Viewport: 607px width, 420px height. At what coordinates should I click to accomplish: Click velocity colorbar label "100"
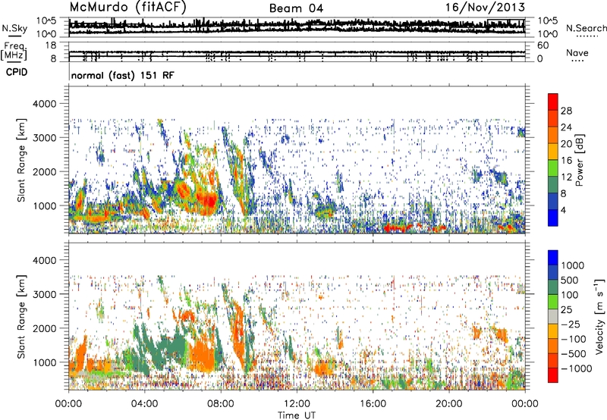[x=570, y=295]
